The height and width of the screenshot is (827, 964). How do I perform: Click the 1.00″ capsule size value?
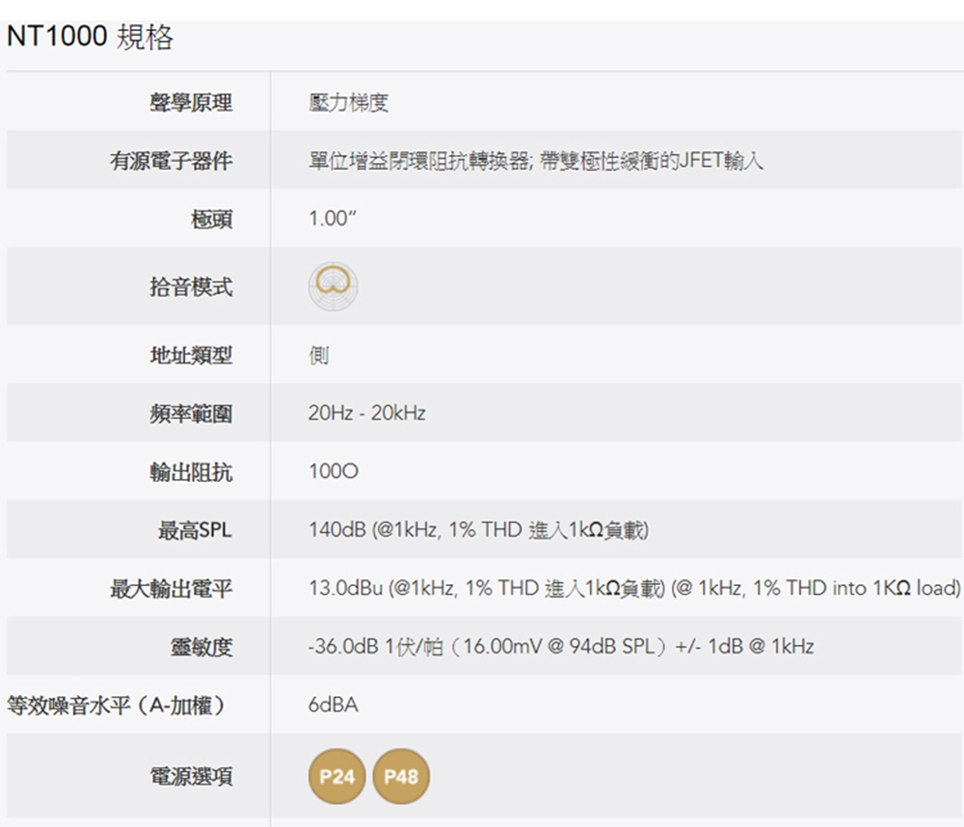(332, 218)
